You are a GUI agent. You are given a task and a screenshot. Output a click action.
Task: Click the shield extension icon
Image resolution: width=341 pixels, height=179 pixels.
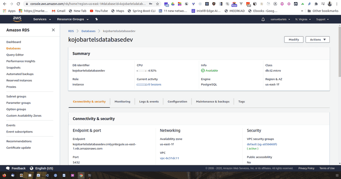click(x=214, y=4)
